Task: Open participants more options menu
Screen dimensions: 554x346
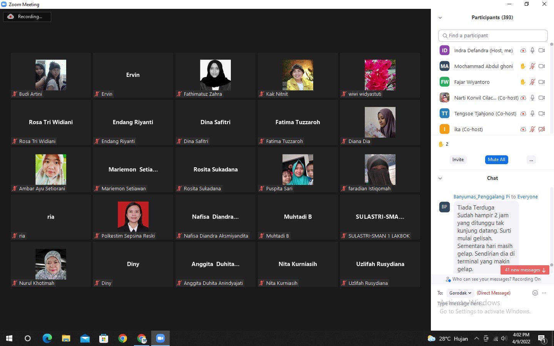Action: point(531,160)
